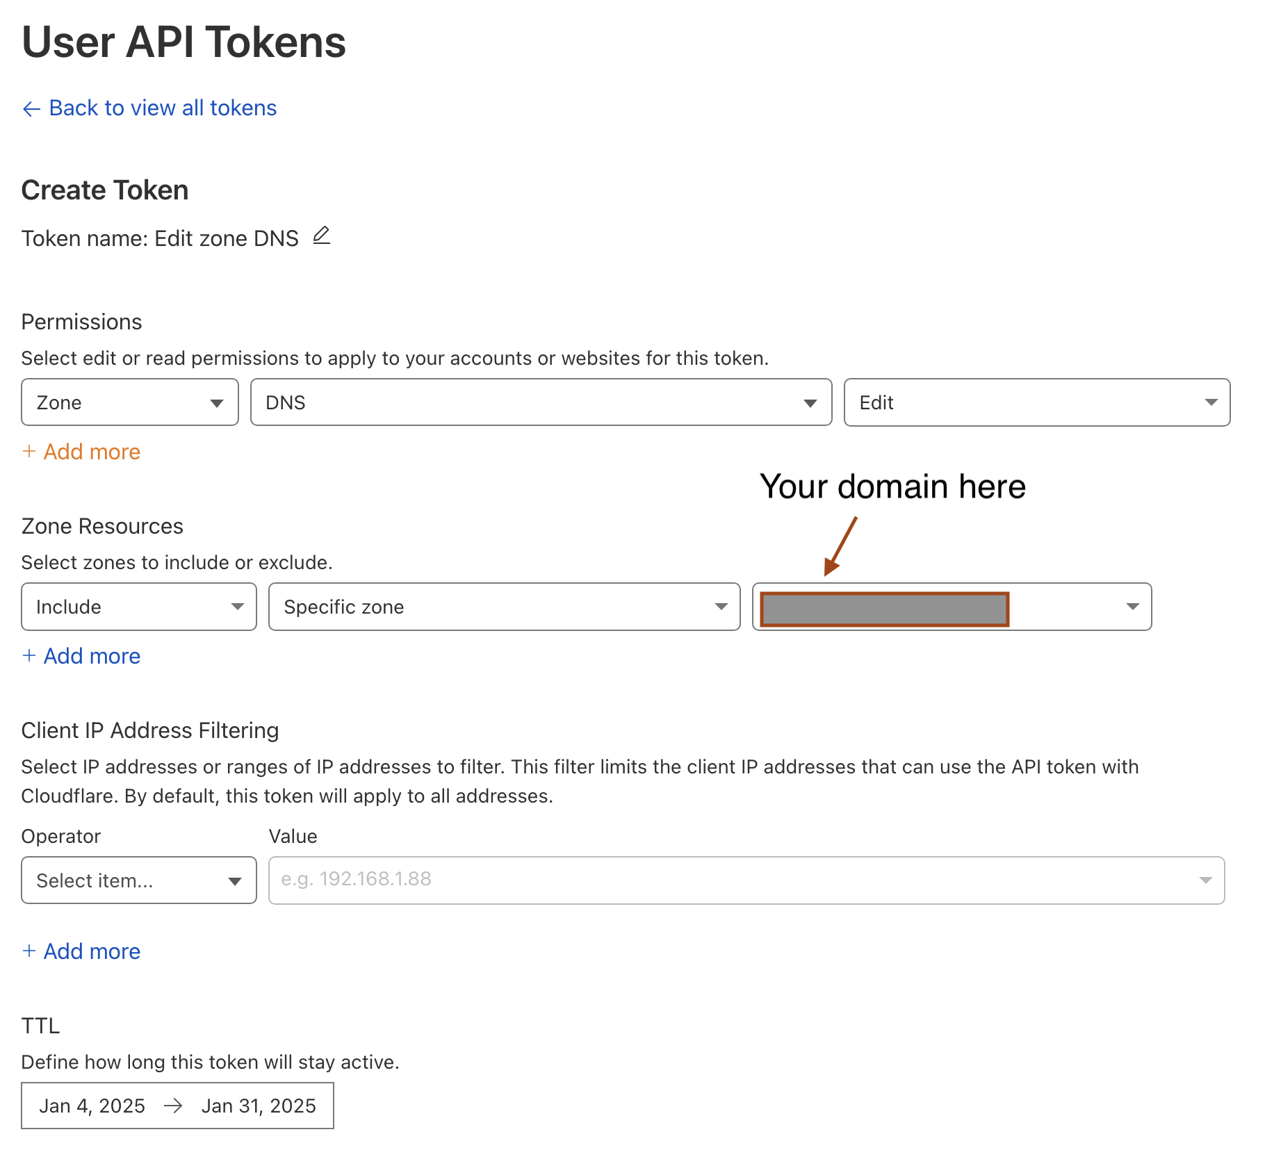Click the IP address Value input field
Viewport: 1265px width, 1173px height.
click(x=730, y=880)
